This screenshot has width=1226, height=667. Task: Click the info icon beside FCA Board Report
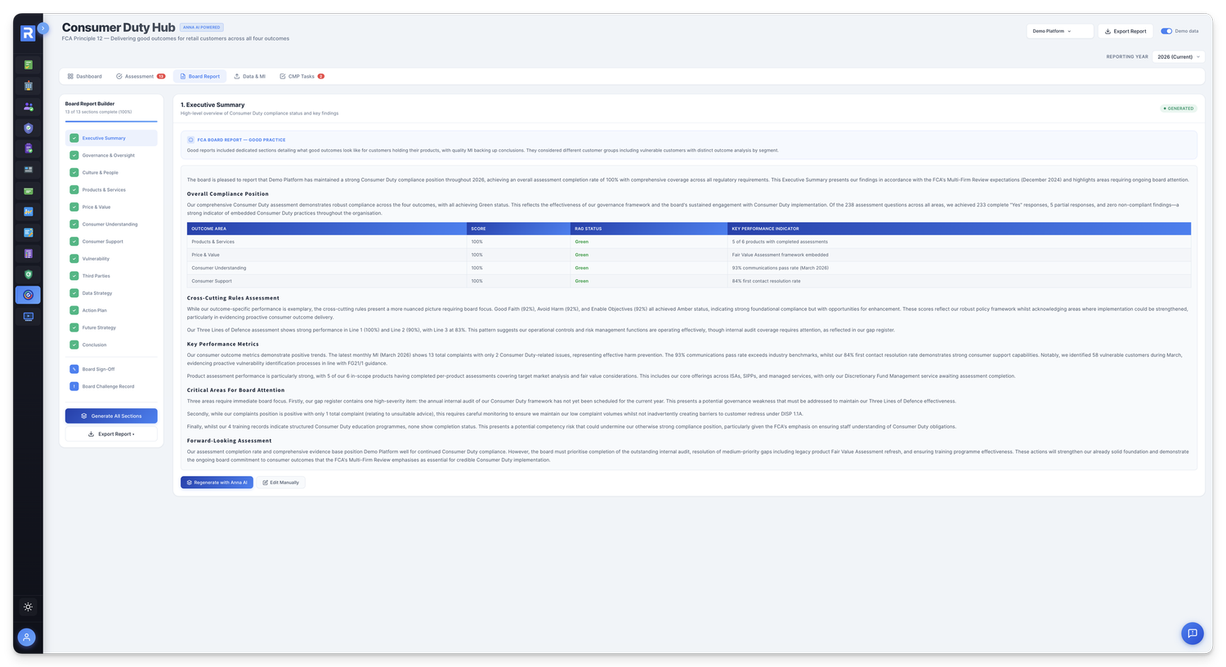click(191, 140)
